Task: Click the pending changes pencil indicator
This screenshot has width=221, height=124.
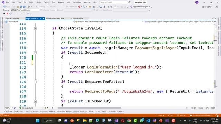Action: tap(170, 115)
